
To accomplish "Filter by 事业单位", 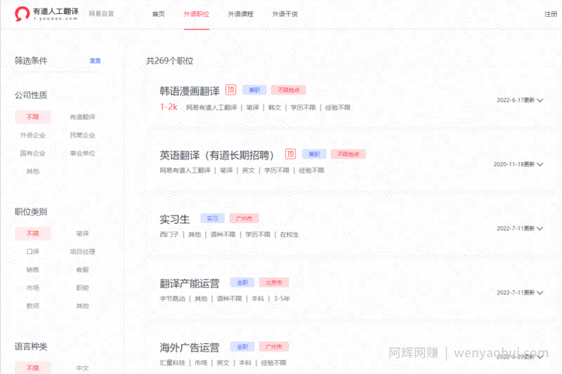I will 82,153.
